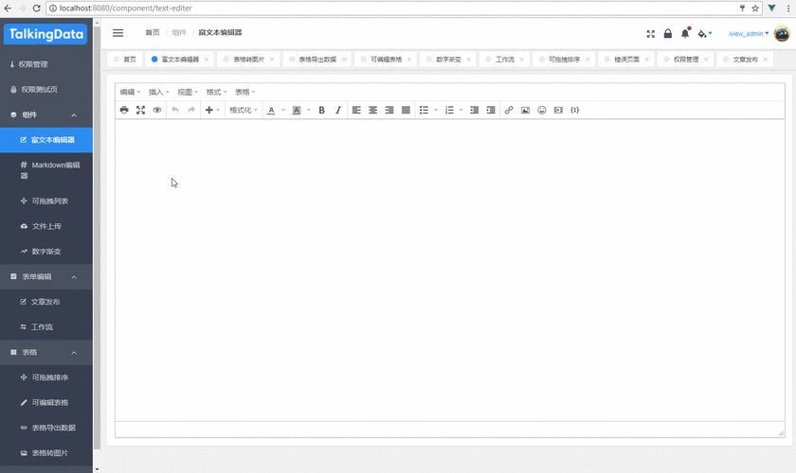Click the user avatar image
Image resolution: width=796 pixels, height=473 pixels.
[x=782, y=33]
